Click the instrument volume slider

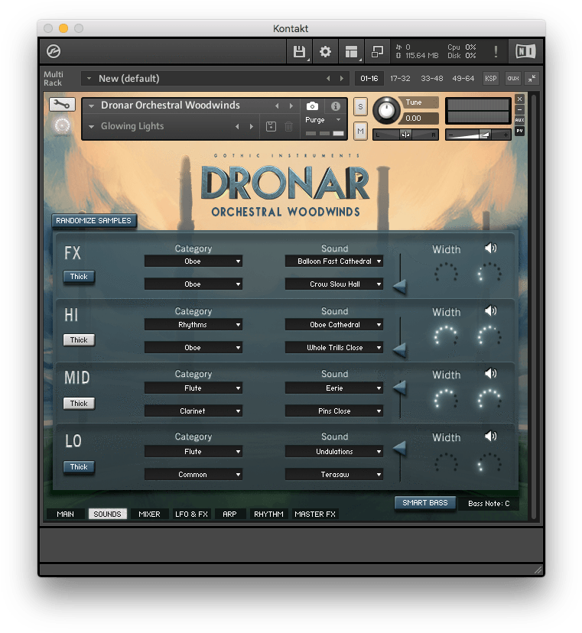click(x=478, y=135)
